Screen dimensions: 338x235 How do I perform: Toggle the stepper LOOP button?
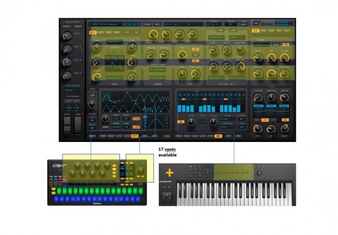coord(136,127)
